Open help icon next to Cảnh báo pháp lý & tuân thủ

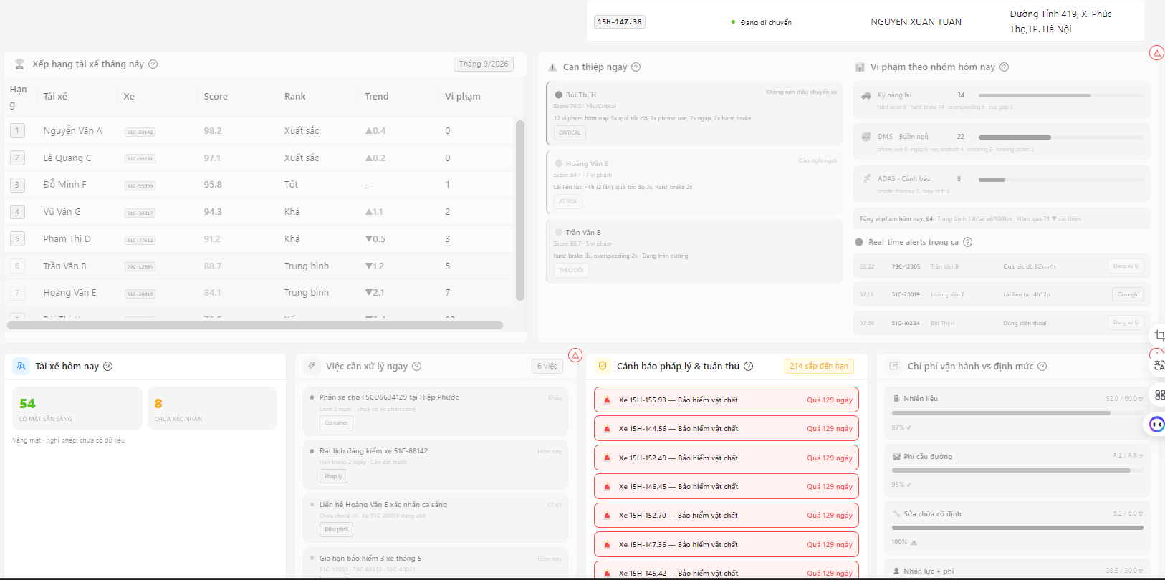748,366
